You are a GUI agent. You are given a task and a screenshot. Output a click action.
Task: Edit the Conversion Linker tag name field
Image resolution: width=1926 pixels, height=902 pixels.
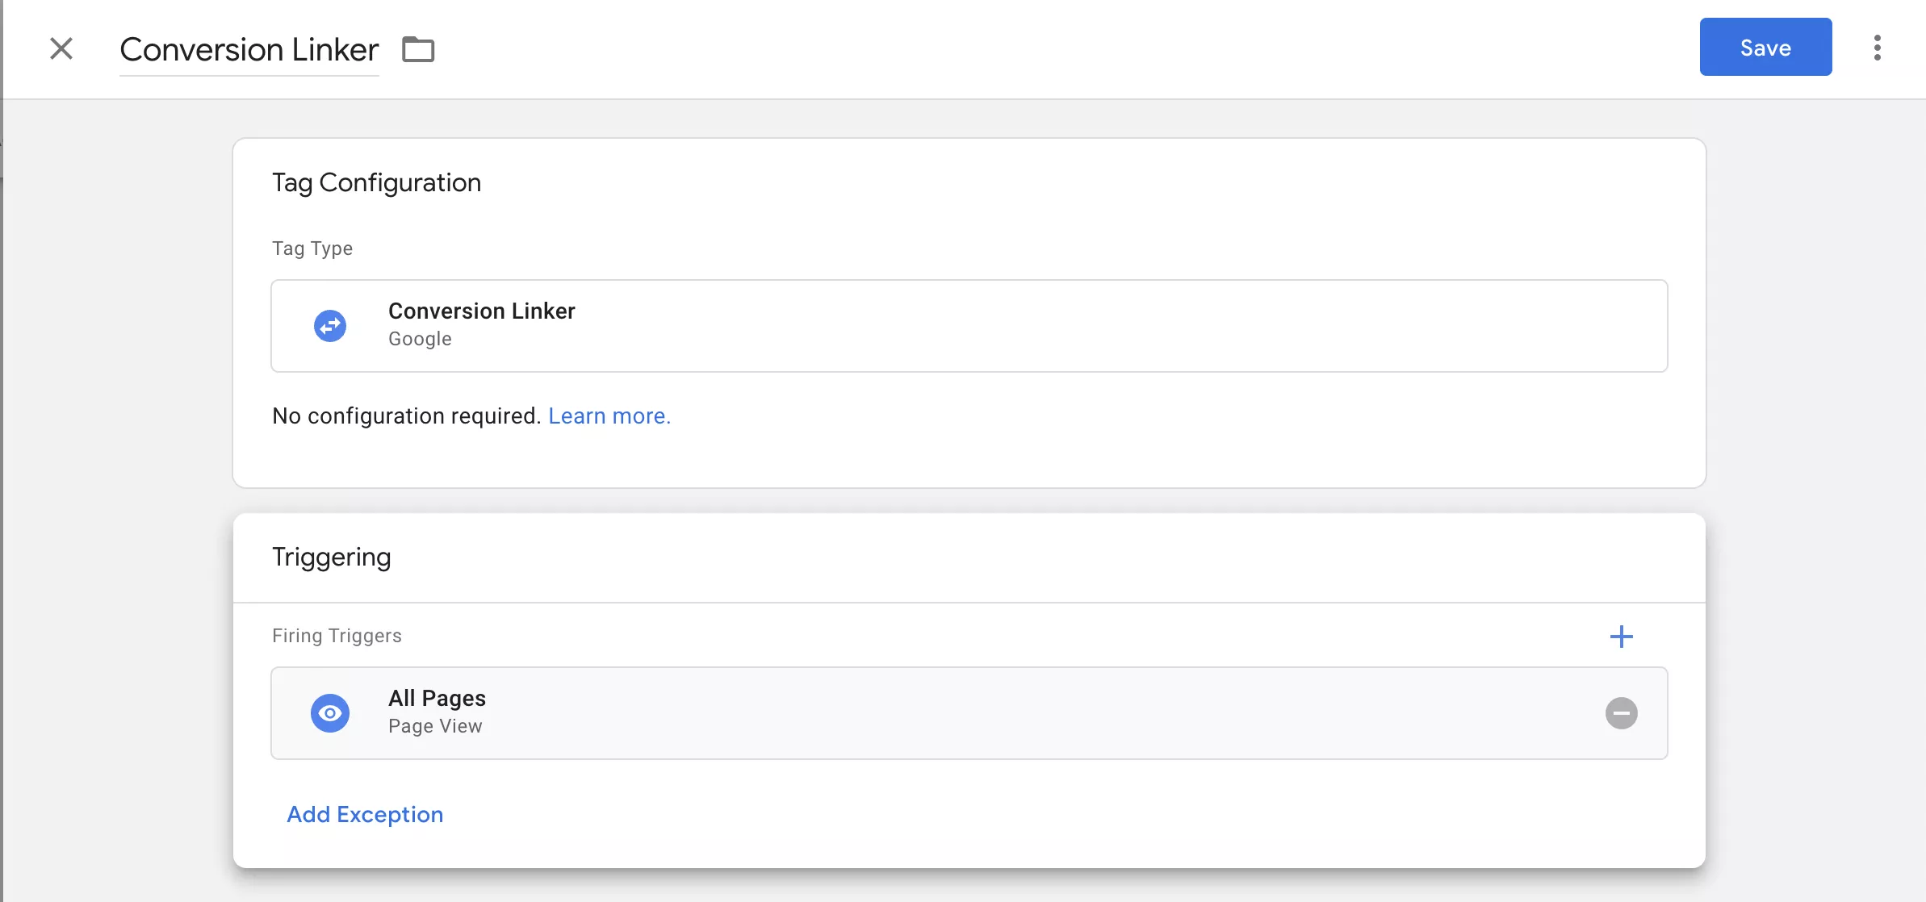click(249, 50)
